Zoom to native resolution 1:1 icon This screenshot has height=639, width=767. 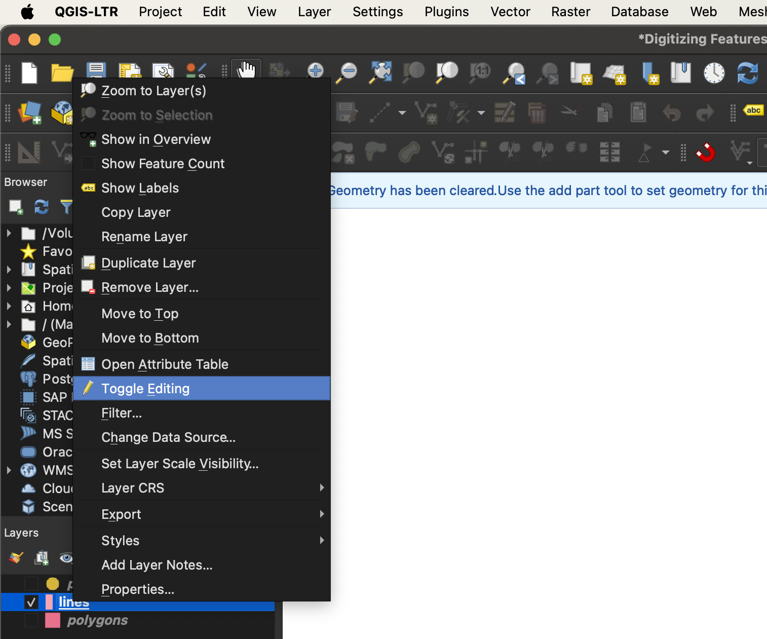480,72
